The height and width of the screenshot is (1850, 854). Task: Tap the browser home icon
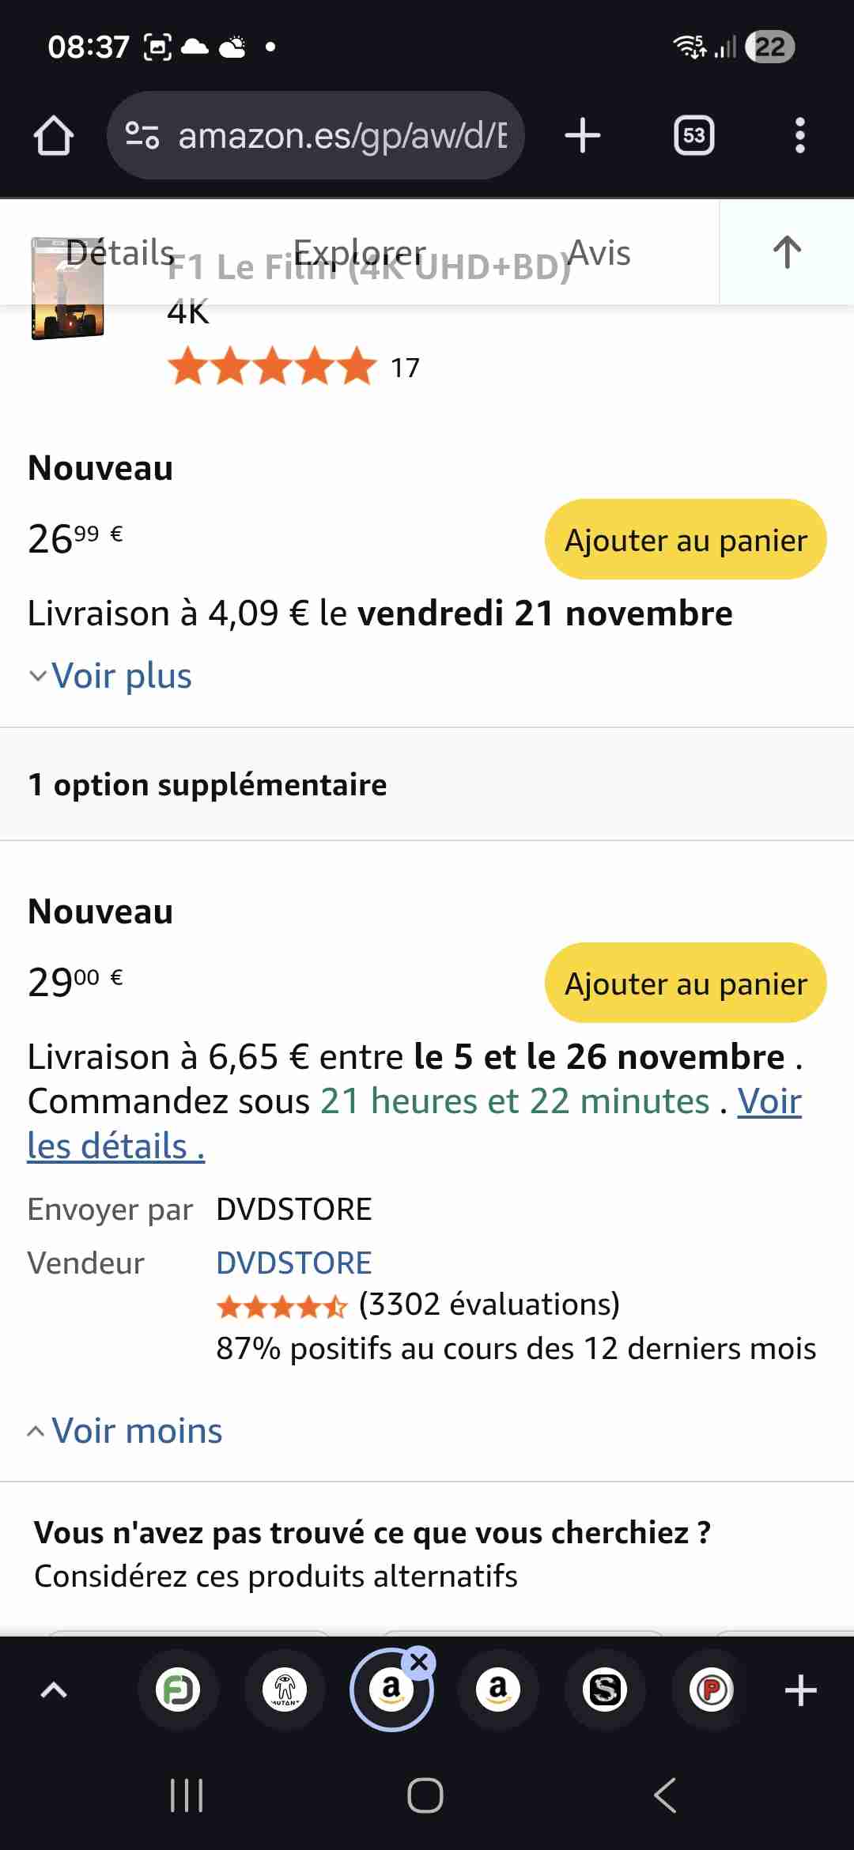point(54,135)
